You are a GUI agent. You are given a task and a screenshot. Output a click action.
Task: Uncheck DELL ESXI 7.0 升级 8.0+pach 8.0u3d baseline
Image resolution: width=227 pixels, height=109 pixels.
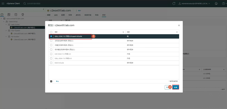coord(51,37)
